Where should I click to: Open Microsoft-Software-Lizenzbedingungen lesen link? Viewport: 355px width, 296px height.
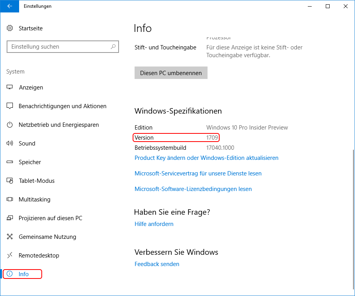(x=193, y=189)
